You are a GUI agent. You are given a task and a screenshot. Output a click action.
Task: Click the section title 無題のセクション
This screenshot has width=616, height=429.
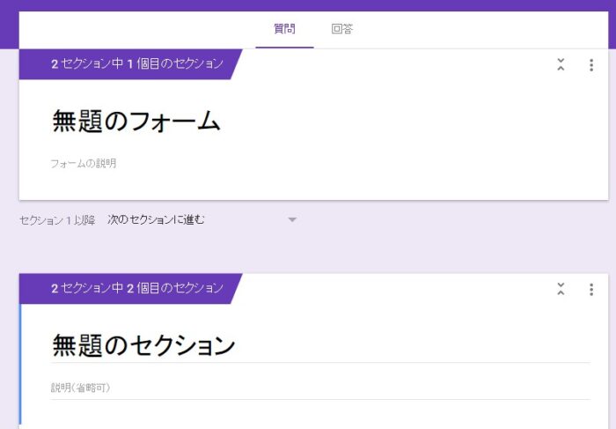tap(143, 345)
